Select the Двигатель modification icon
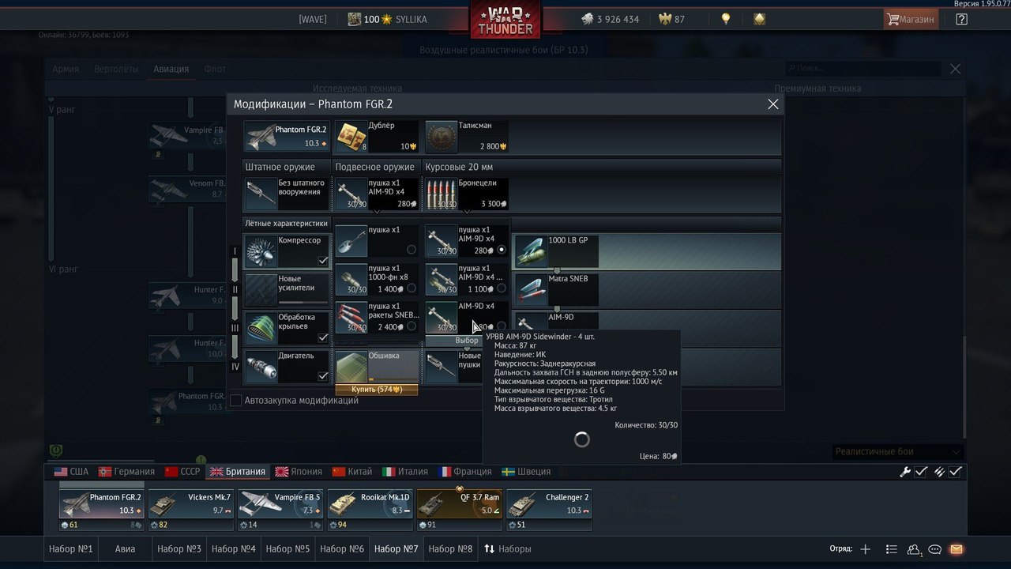 point(260,367)
